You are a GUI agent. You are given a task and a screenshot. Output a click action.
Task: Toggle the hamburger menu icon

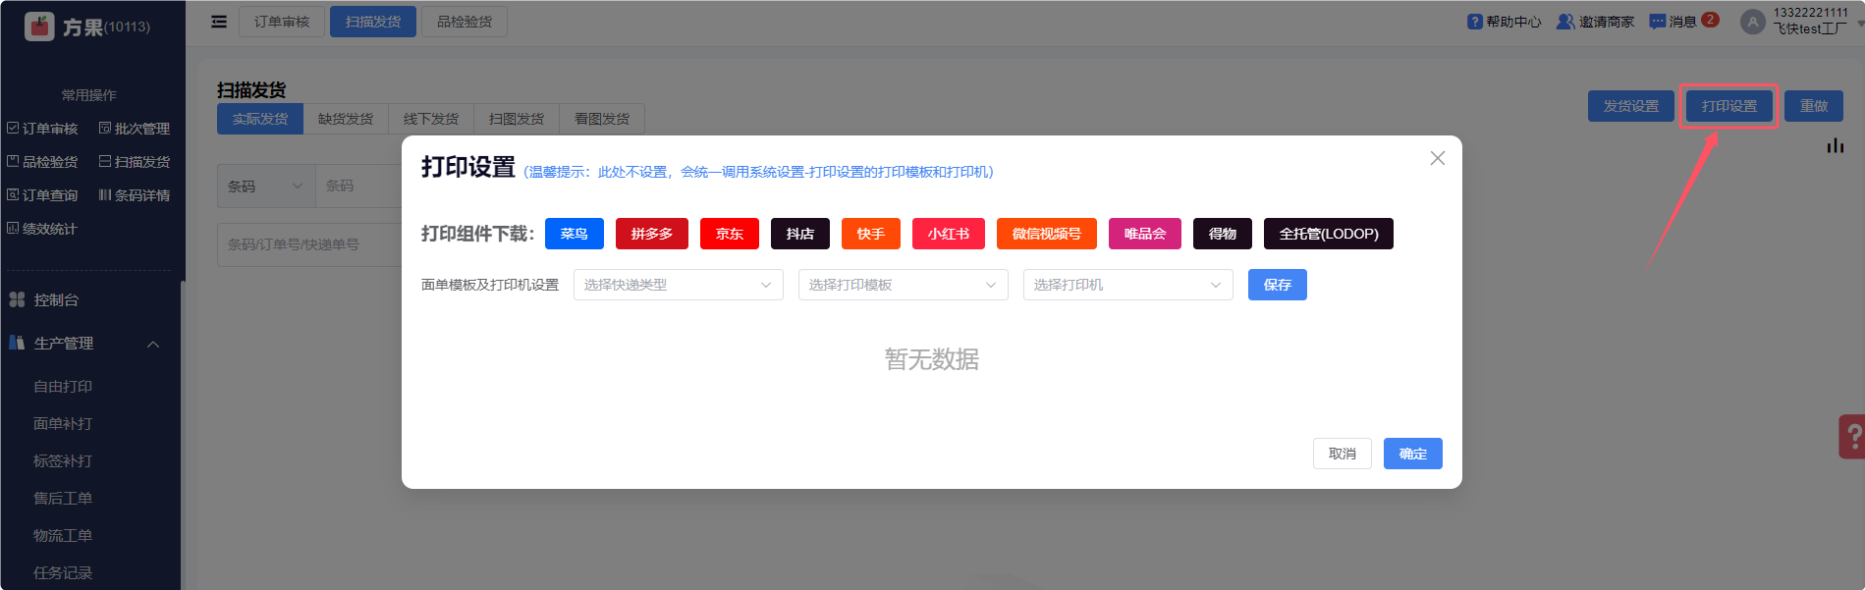click(219, 22)
